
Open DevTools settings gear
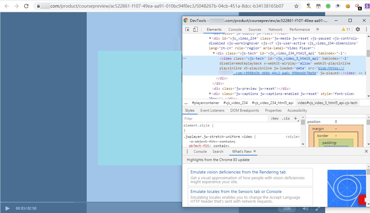tap(358, 30)
